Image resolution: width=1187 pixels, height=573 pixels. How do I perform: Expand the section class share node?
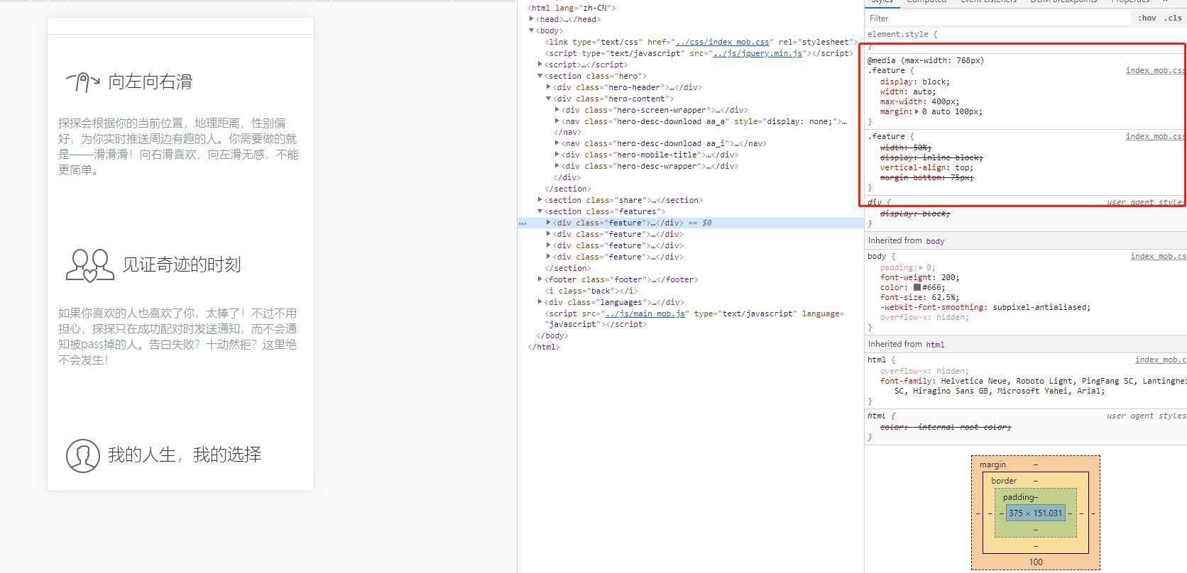[x=540, y=200]
